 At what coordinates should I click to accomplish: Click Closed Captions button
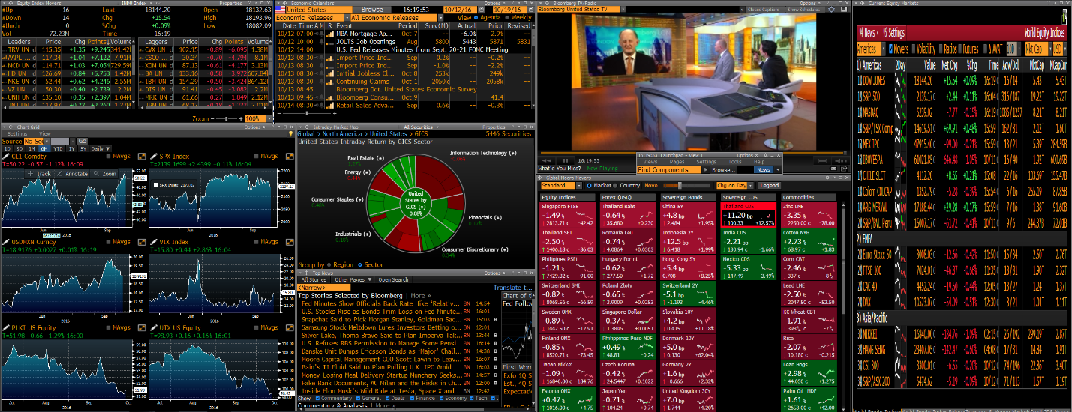click(x=764, y=10)
